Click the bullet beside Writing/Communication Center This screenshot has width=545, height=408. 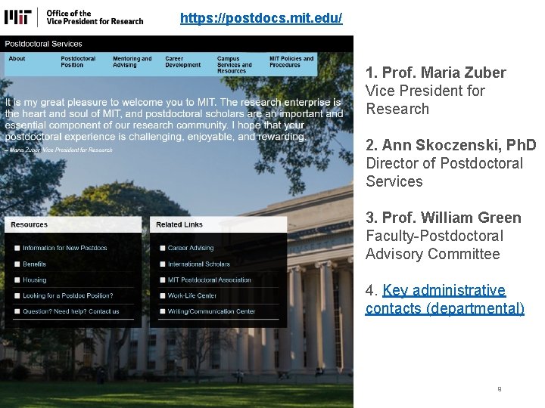coord(162,311)
